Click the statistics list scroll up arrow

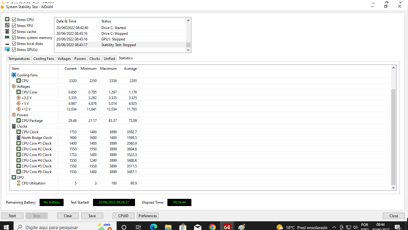(x=394, y=68)
